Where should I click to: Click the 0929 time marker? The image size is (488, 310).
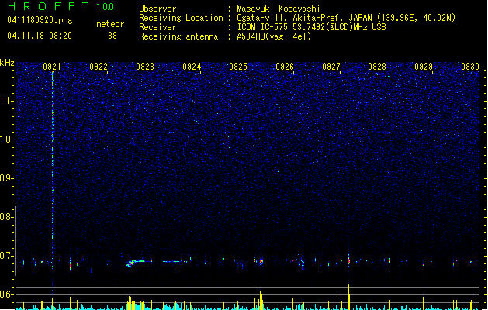[424, 67]
